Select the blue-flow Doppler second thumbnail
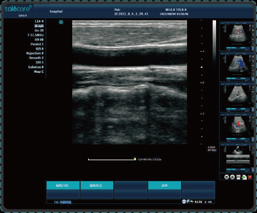 tap(237, 67)
